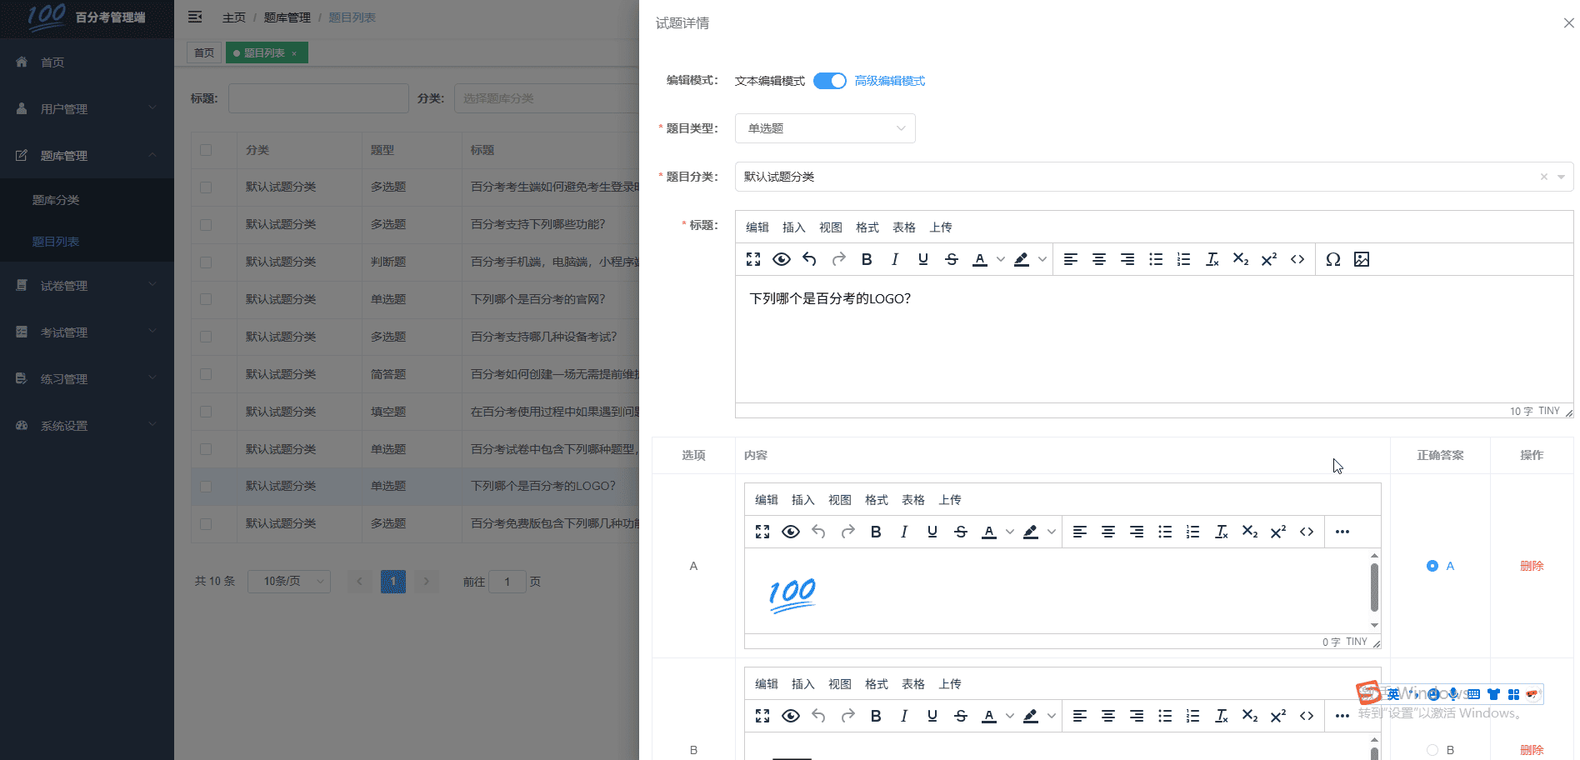Image resolution: width=1580 pixels, height=760 pixels.
Task: Toggle fullscreen mode in the title editor
Action: (752, 259)
